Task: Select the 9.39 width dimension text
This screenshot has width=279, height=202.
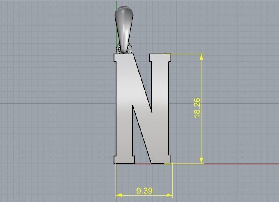Action: pyautogui.click(x=145, y=191)
